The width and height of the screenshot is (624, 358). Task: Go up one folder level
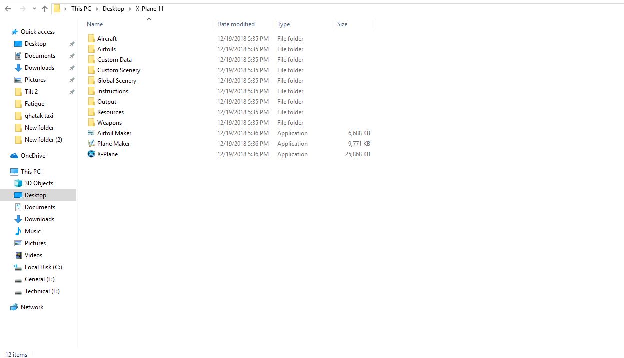(45, 9)
